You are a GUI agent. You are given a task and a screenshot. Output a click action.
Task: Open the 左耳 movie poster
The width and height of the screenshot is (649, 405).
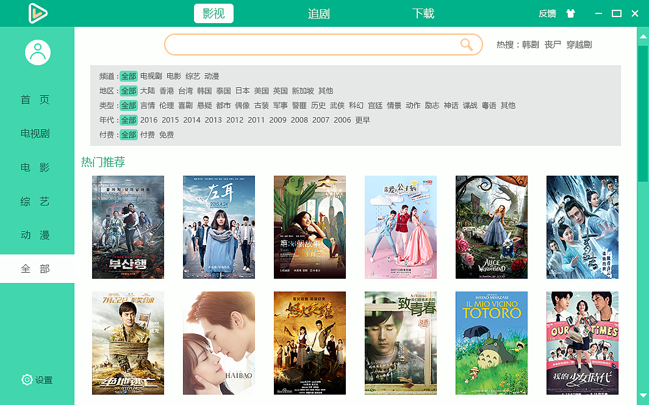(219, 227)
